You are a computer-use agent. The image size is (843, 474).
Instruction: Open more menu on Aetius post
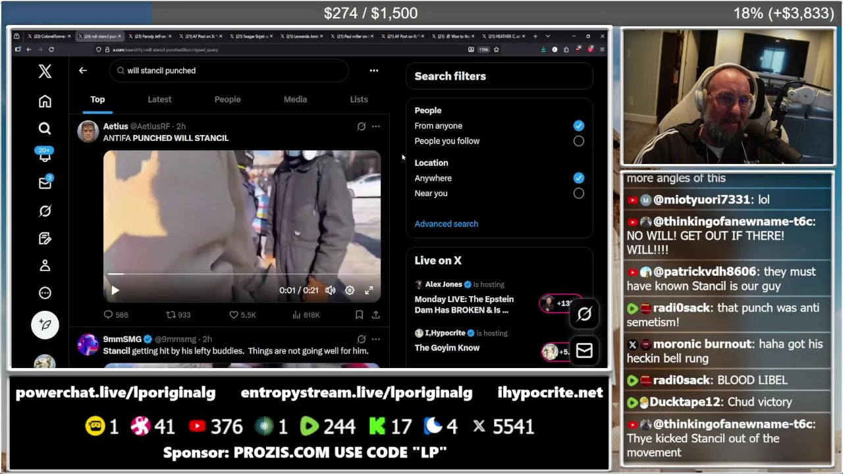(x=375, y=126)
